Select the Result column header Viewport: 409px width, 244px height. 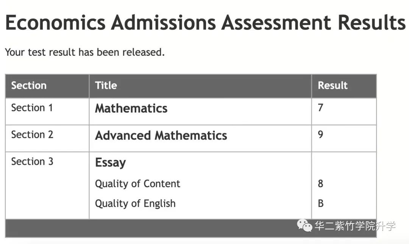[x=333, y=85]
